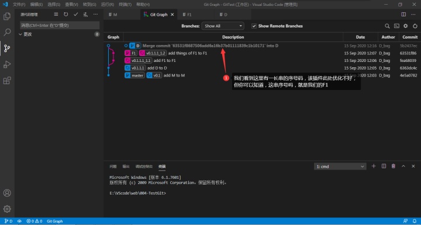Viewport: 421px width, 225px height.
Task: Open the Branches Show All dropdown
Action: [223, 26]
